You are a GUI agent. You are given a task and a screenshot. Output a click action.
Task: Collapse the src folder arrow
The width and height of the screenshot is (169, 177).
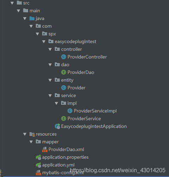coord(12,3)
